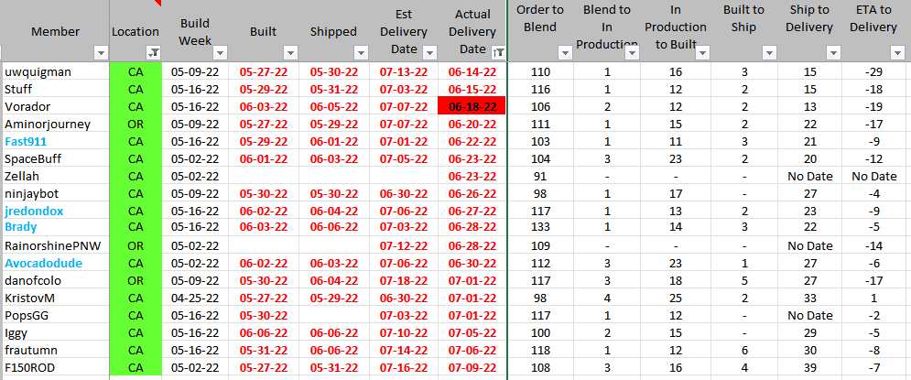The image size is (911, 380).
Task: Select the green CA cell for uwquigman
Action: pyautogui.click(x=136, y=71)
